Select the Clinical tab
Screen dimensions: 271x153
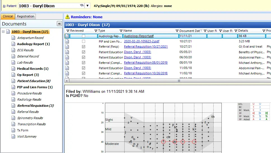coord(8,17)
